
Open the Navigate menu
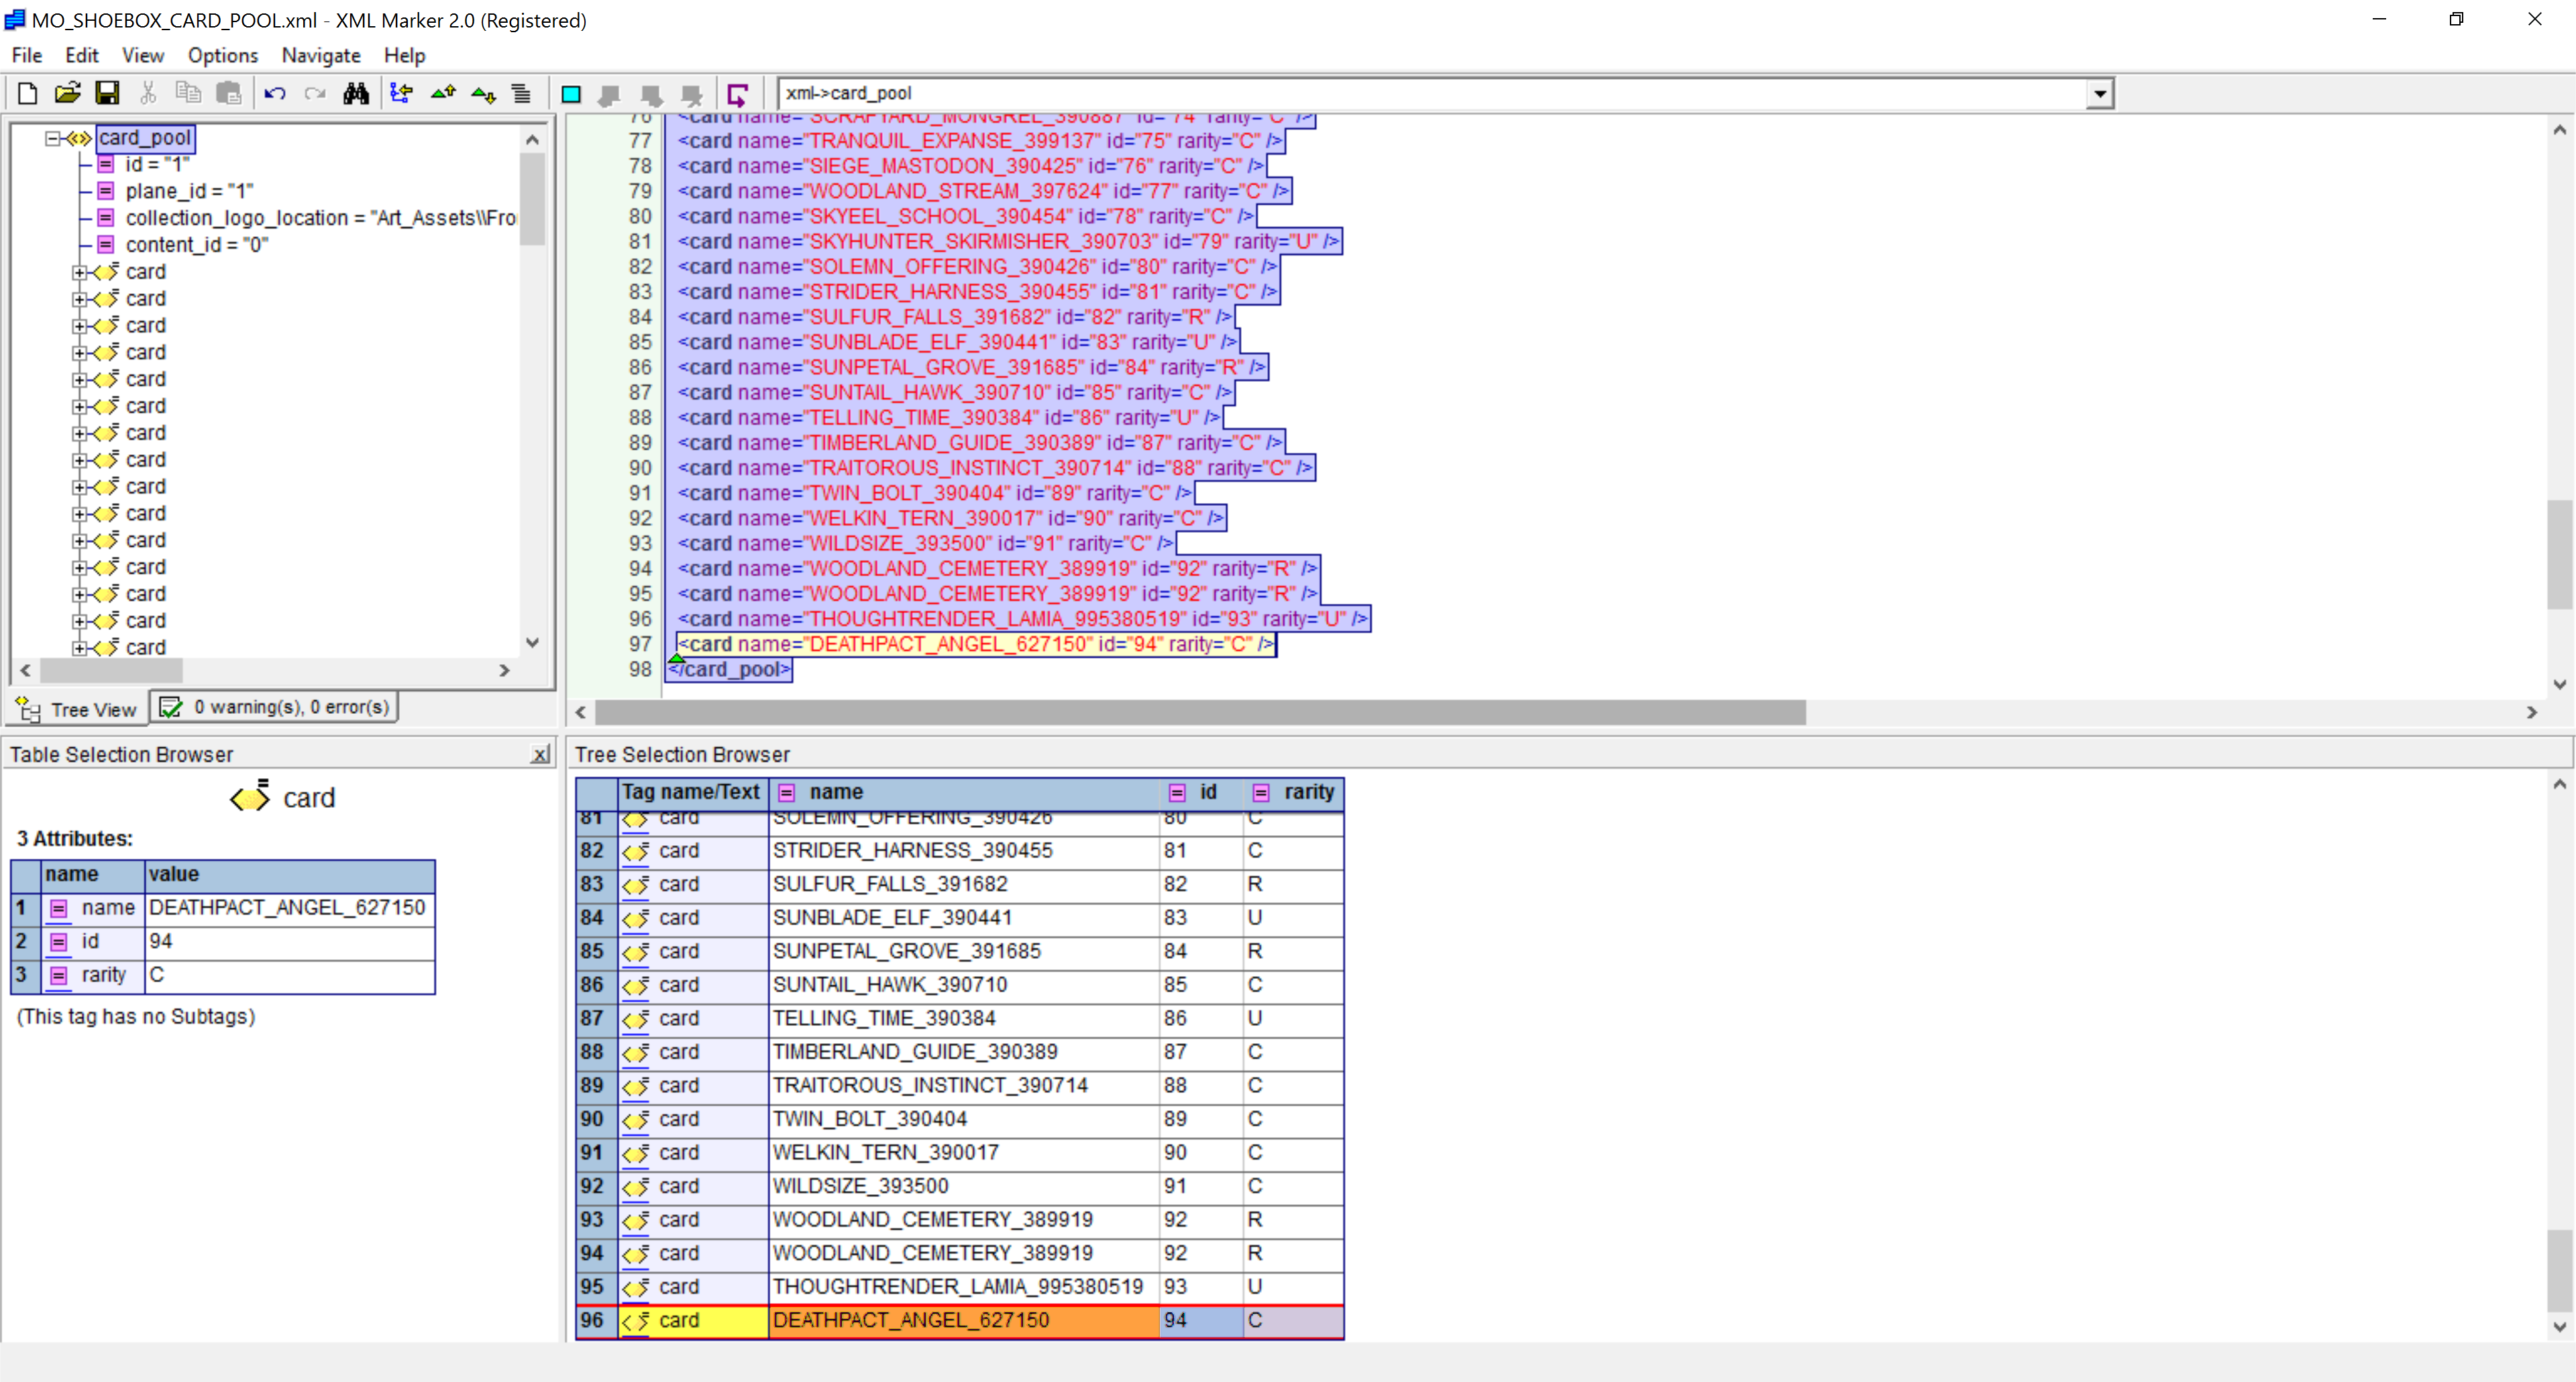coord(320,55)
